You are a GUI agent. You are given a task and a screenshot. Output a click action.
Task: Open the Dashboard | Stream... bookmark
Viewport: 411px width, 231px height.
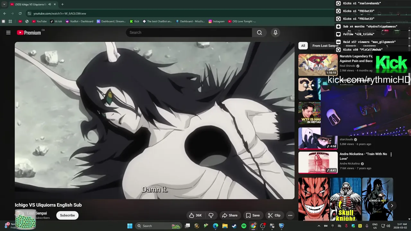[111, 21]
